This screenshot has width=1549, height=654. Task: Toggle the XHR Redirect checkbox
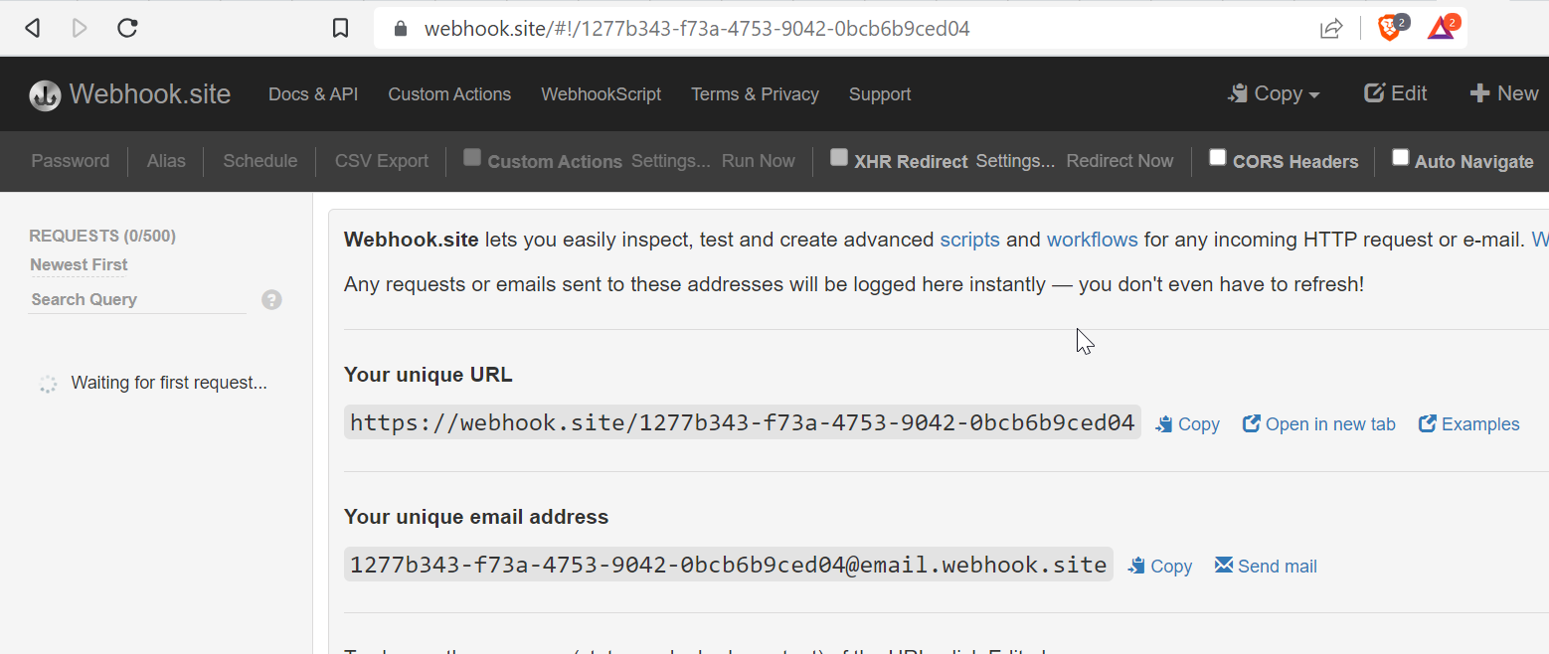[x=839, y=157]
